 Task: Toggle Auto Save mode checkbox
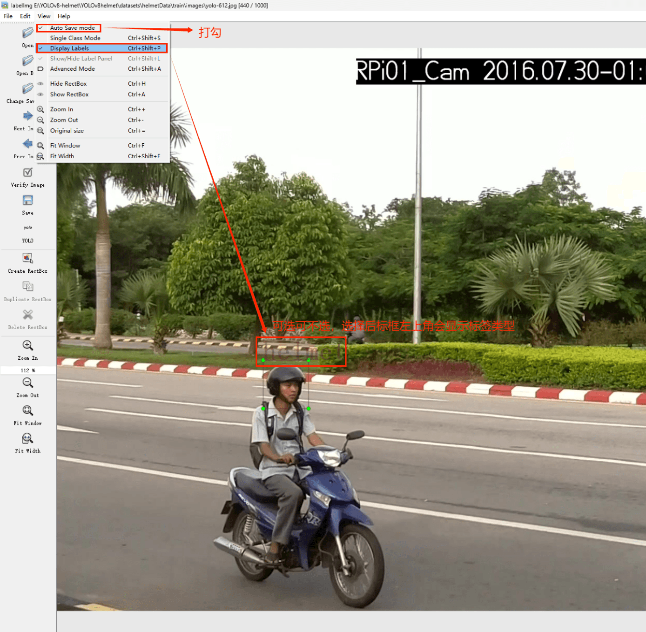click(72, 28)
